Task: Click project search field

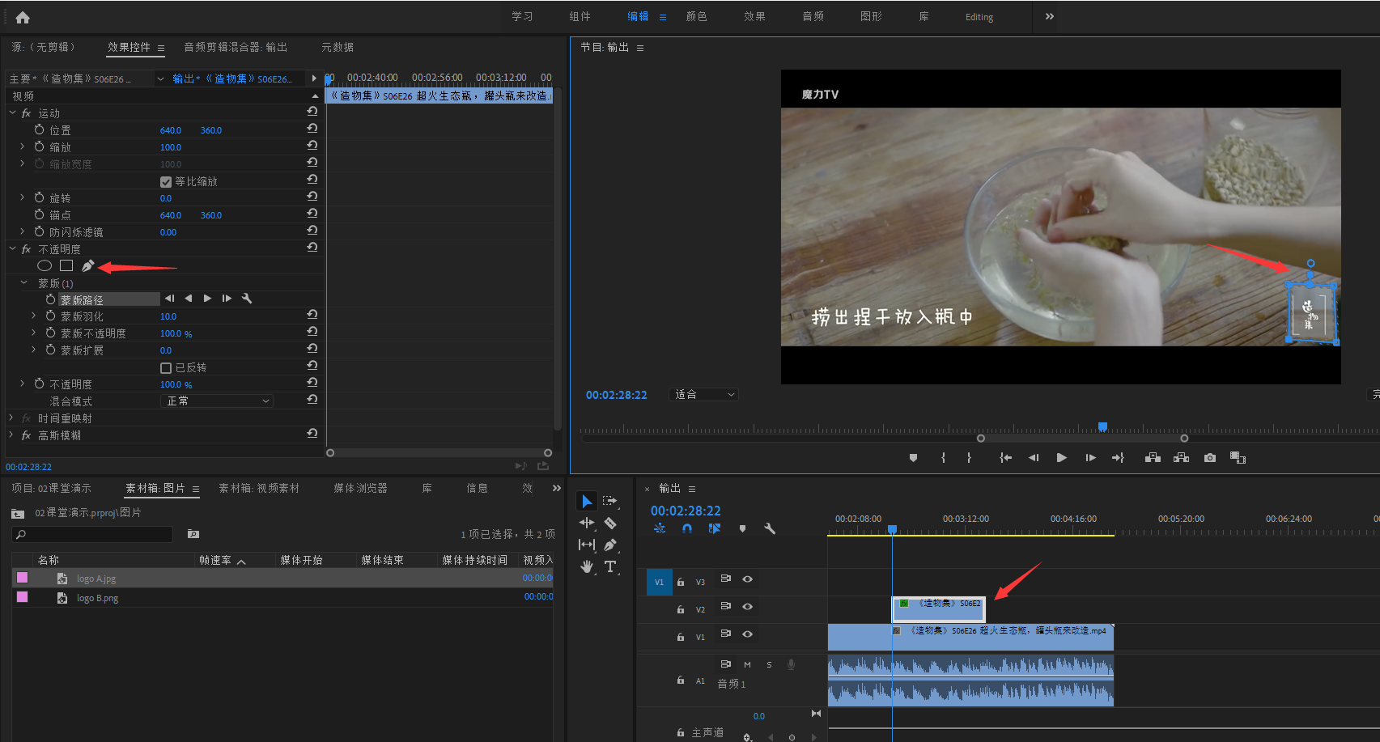Action: click(x=93, y=534)
